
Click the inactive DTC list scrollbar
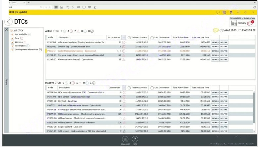pyautogui.click(x=254, y=108)
